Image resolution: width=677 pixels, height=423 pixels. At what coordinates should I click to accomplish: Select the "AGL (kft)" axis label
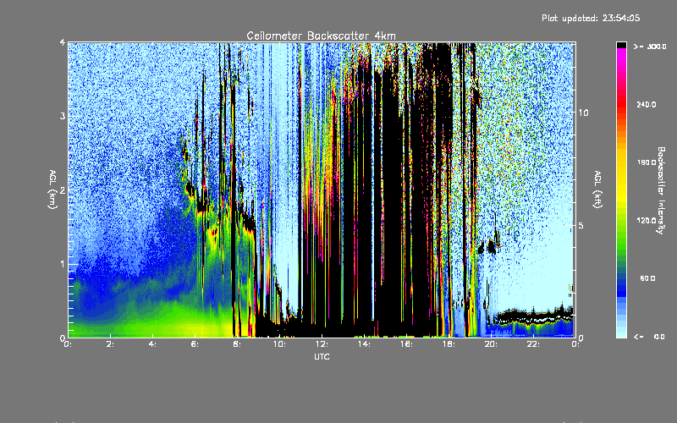point(597,190)
